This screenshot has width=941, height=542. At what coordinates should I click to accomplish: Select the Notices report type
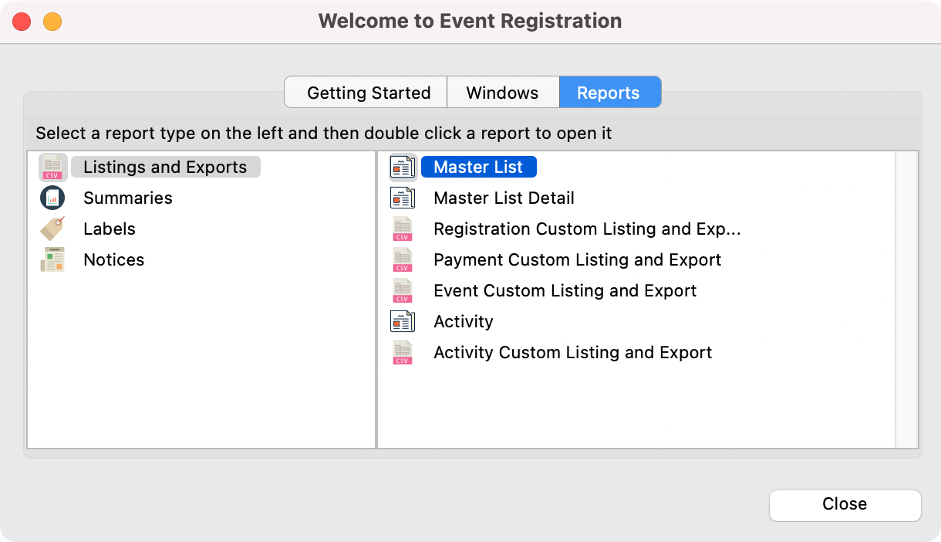[114, 260]
